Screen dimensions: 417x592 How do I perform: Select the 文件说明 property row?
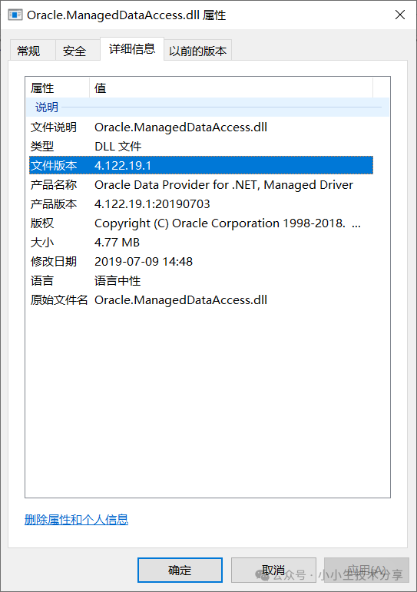[201, 127]
